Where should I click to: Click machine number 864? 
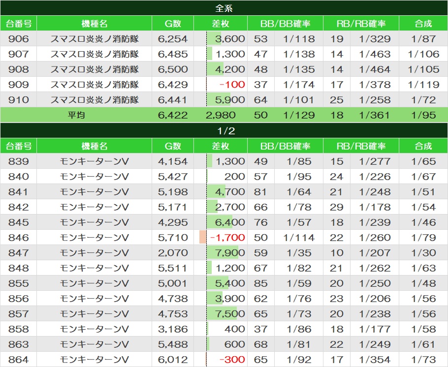[x=19, y=360]
